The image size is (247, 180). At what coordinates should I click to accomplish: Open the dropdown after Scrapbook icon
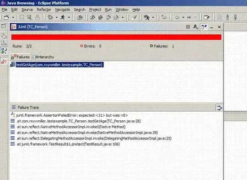click(x=123, y=17)
